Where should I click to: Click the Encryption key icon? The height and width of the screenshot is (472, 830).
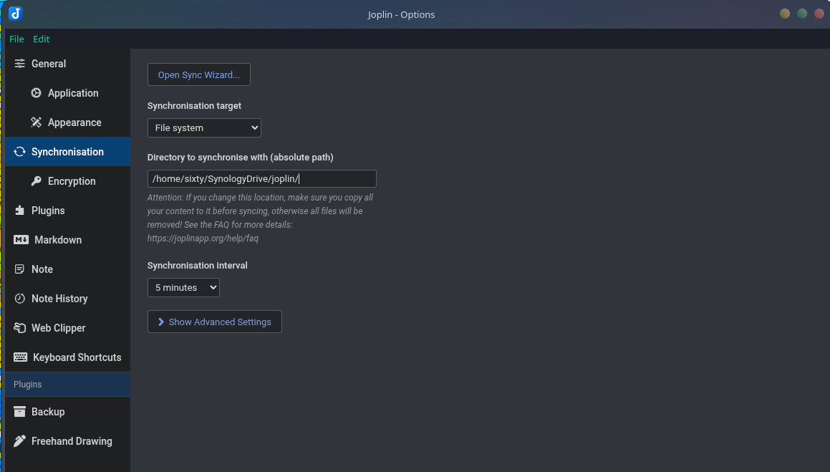(x=36, y=181)
